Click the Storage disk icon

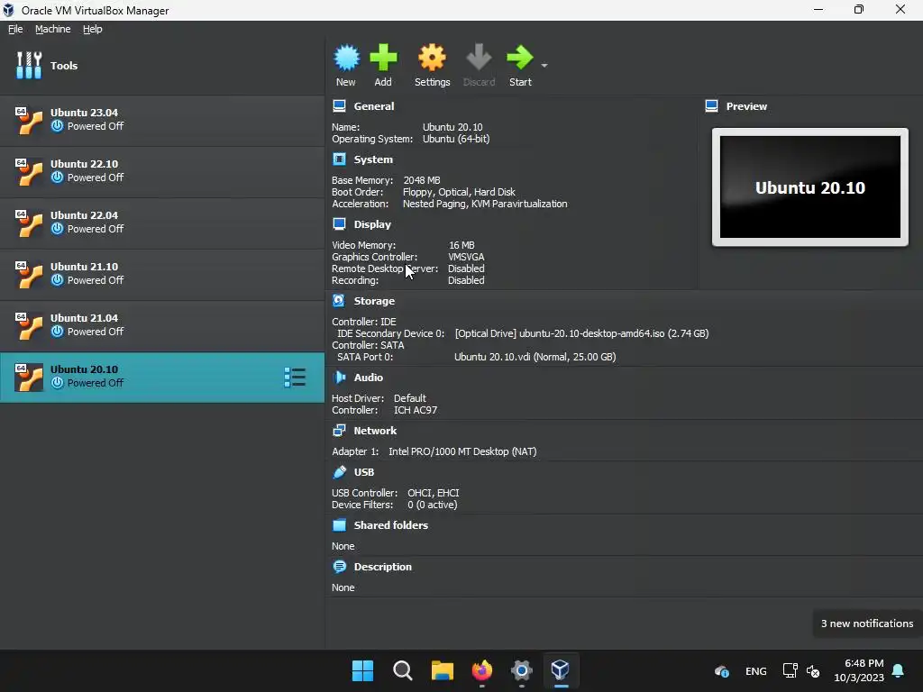pos(339,300)
